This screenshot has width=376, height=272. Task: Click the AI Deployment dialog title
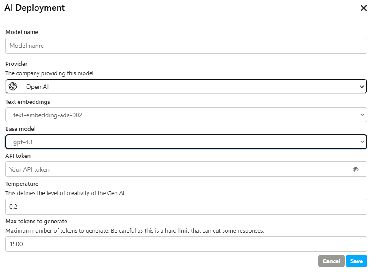[x=35, y=8]
